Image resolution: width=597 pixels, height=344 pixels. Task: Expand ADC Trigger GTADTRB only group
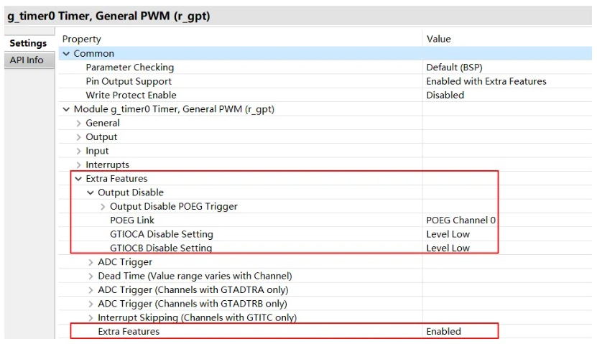point(91,304)
